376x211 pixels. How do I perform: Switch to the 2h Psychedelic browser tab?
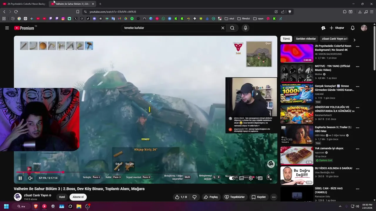pyautogui.click(x=24, y=4)
